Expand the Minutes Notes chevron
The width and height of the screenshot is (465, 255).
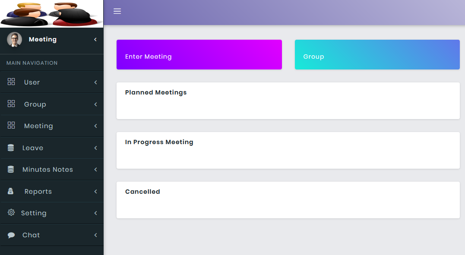pyautogui.click(x=95, y=170)
